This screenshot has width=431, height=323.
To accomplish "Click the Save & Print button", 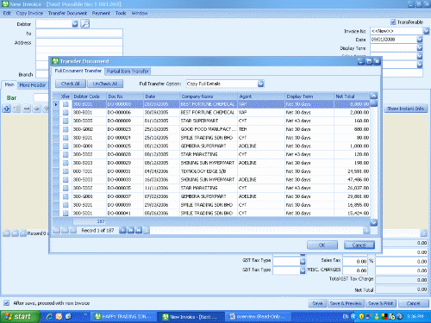I will click(381, 303).
